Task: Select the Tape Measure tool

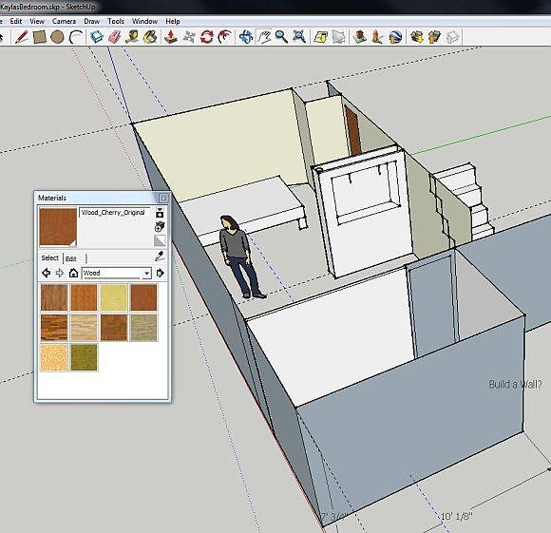Action: (x=132, y=37)
